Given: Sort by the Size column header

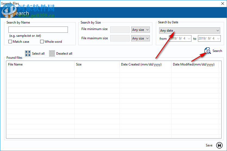Looking at the screenshot, I should click(x=97, y=64).
